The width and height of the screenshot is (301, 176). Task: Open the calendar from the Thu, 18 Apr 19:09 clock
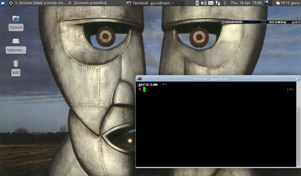(x=246, y=3)
